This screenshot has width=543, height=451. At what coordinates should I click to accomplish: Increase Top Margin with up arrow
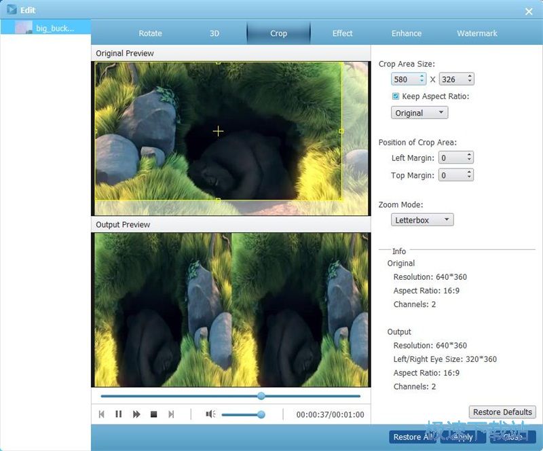(469, 172)
